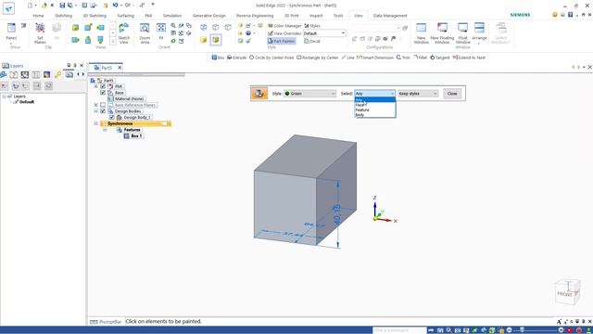The image size is (593, 334).
Task: Open the Color Manager
Action: coord(284,26)
